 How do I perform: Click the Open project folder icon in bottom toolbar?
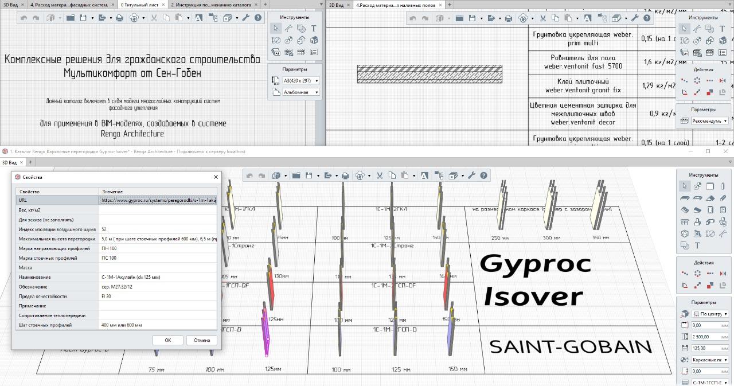pyautogui.click(x=296, y=176)
